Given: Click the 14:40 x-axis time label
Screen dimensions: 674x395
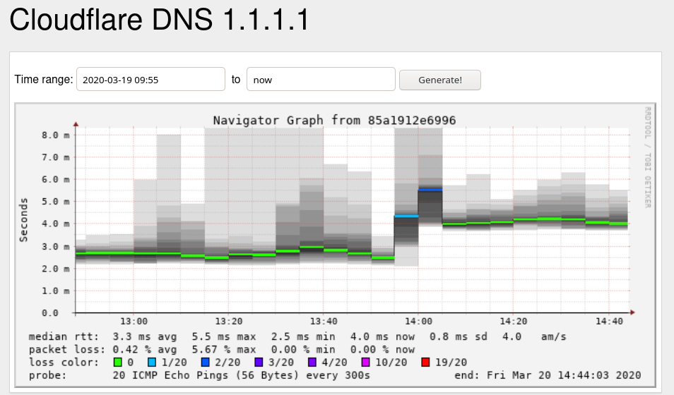Looking at the screenshot, I should (x=609, y=321).
